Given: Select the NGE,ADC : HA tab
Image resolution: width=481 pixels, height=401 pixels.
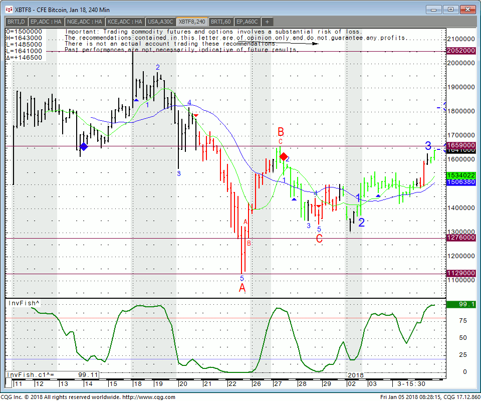Looking at the screenshot, I should (84, 22).
